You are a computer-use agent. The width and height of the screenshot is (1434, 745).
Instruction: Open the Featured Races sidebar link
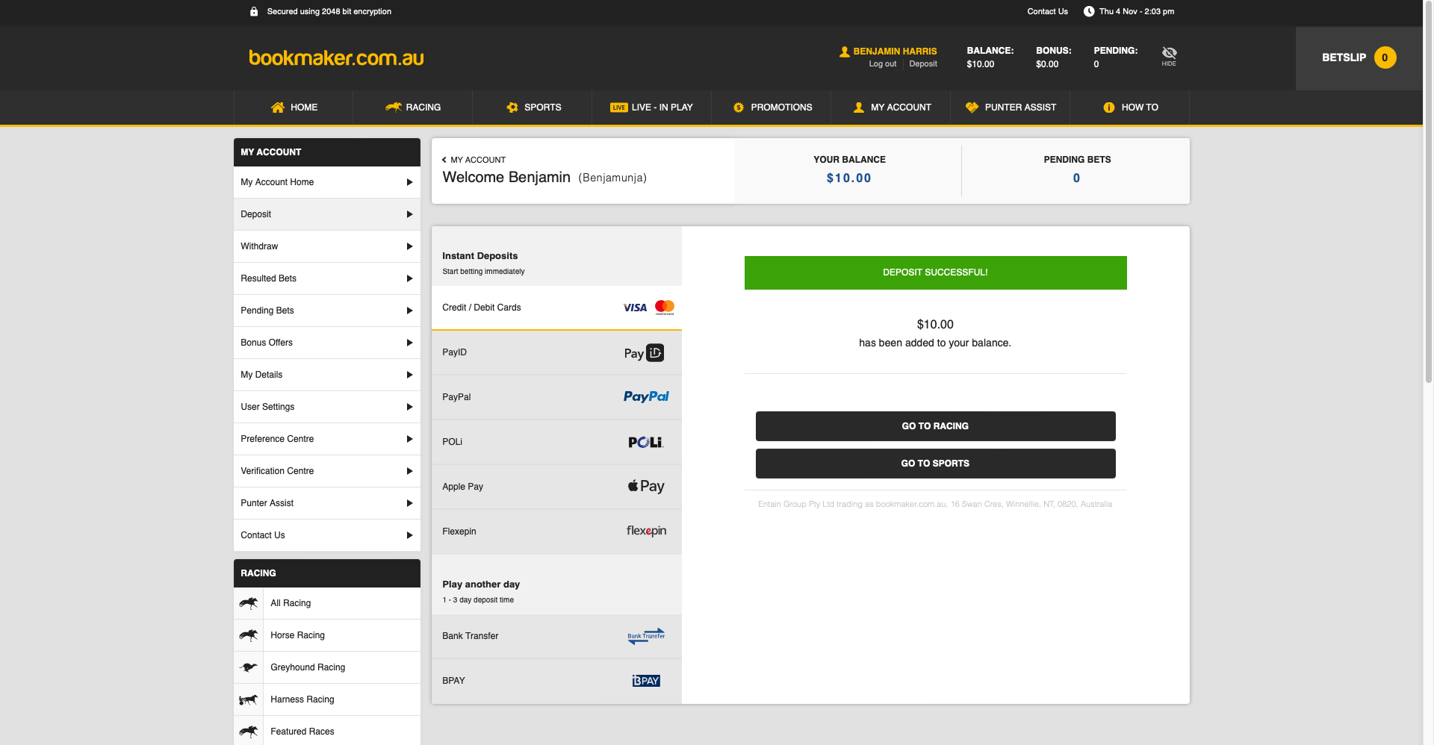click(x=302, y=732)
